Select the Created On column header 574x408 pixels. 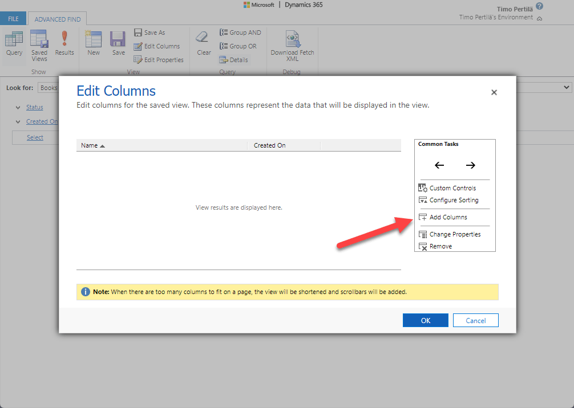tap(269, 145)
